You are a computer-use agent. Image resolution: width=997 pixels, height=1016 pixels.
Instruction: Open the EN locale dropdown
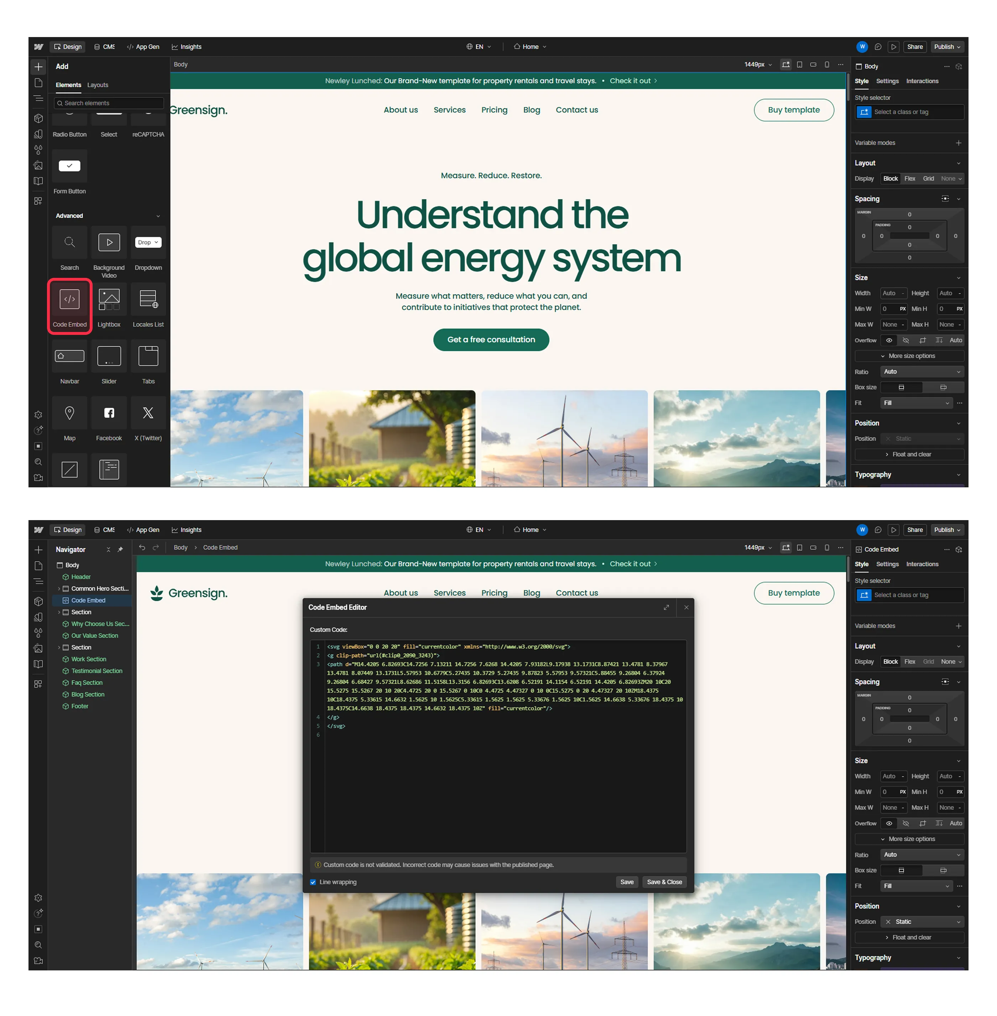[479, 47]
